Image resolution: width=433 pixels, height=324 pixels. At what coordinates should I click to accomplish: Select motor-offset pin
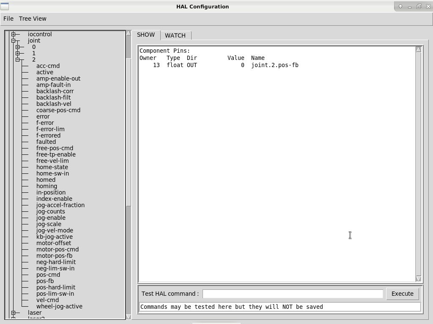[x=54, y=243]
